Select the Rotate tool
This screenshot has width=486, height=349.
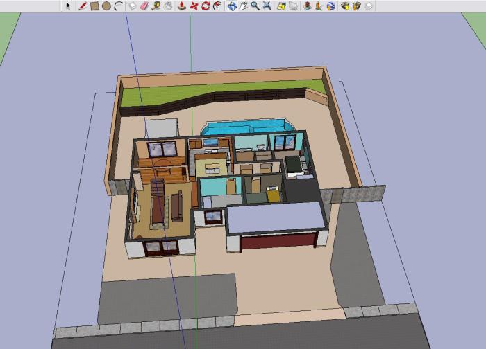206,6
